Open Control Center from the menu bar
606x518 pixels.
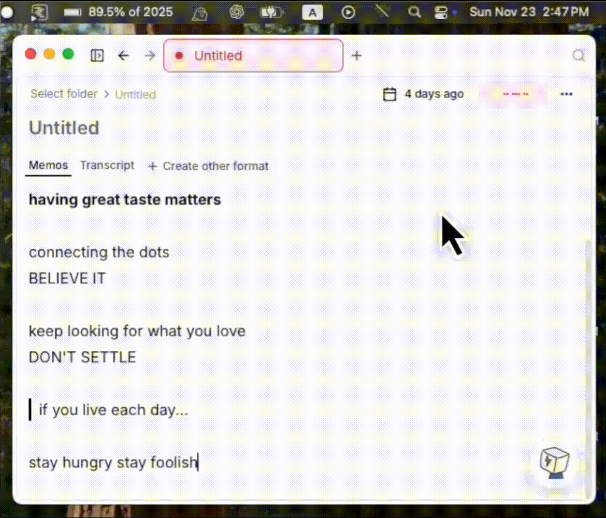coord(440,12)
